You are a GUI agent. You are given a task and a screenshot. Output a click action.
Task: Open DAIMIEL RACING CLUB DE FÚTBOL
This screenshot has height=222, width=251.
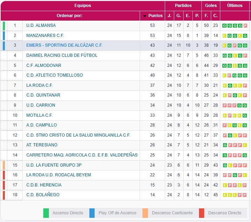(62, 55)
